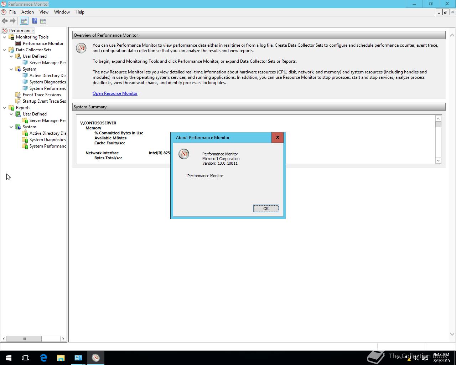Viewport: 456px width, 365px height.
Task: Click the Performance Monitor graph icon in tree
Action: [18, 43]
